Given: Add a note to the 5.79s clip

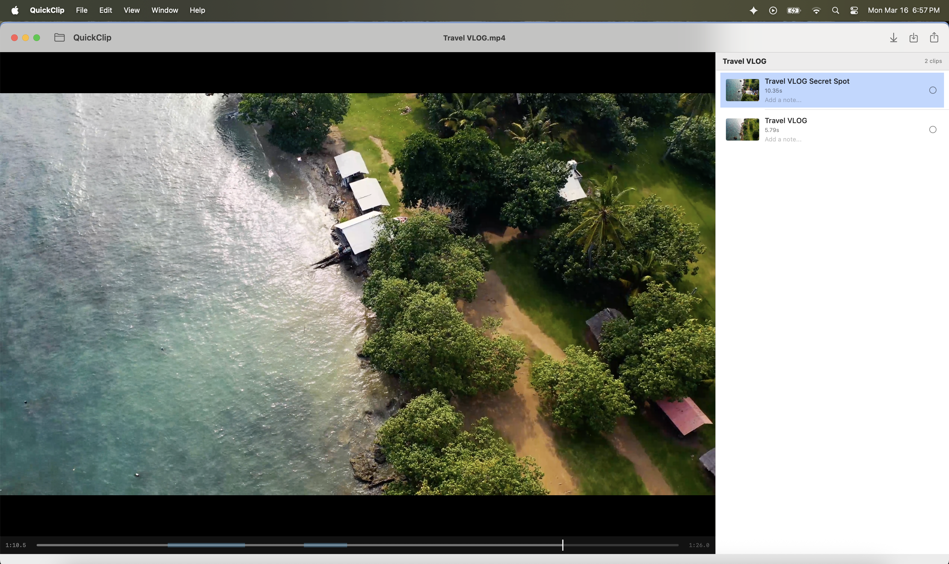Looking at the screenshot, I should pos(783,139).
